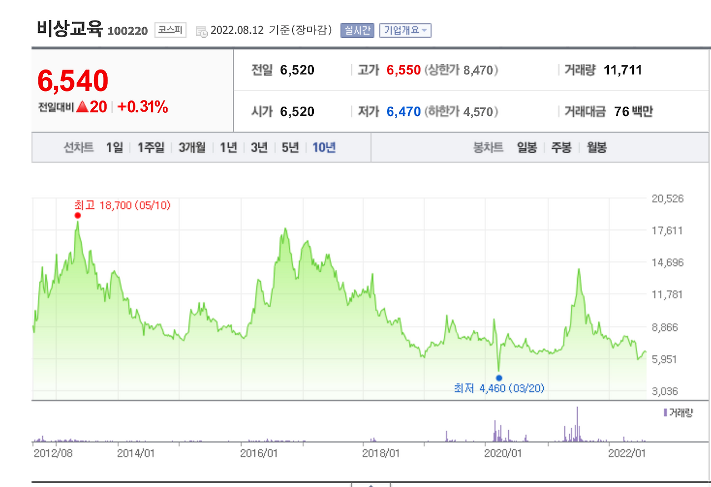Viewport: 711px width, 487px height.
Task: Click the 선차트 label
Action: (x=79, y=148)
